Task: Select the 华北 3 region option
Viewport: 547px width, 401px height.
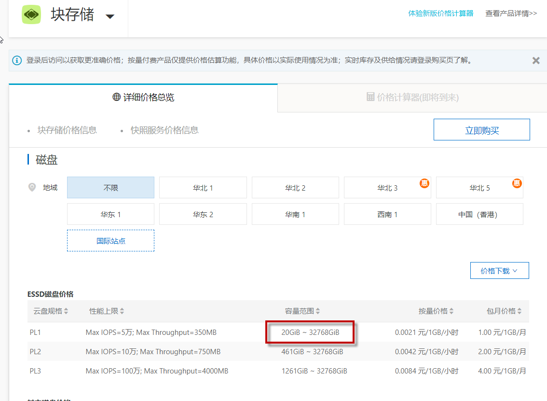Action: 387,188
